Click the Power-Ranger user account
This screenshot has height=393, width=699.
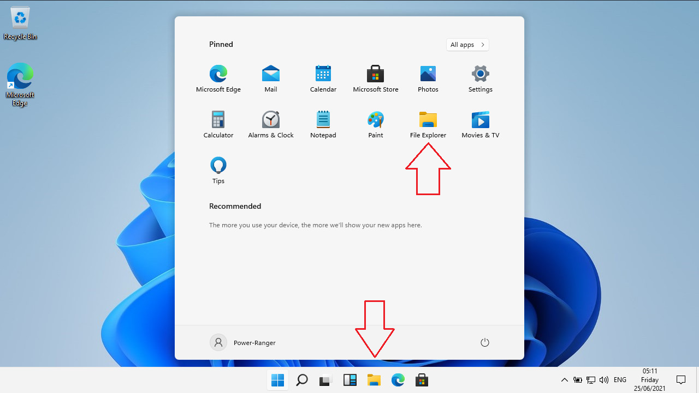click(x=243, y=342)
